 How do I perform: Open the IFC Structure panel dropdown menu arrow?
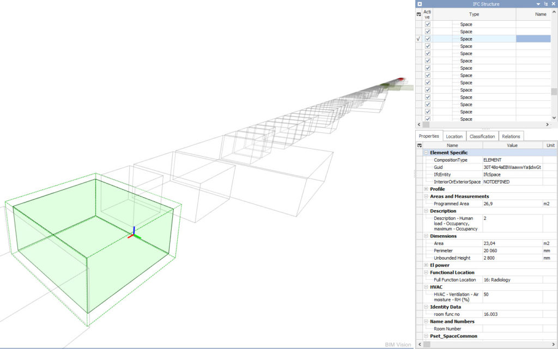538,4
